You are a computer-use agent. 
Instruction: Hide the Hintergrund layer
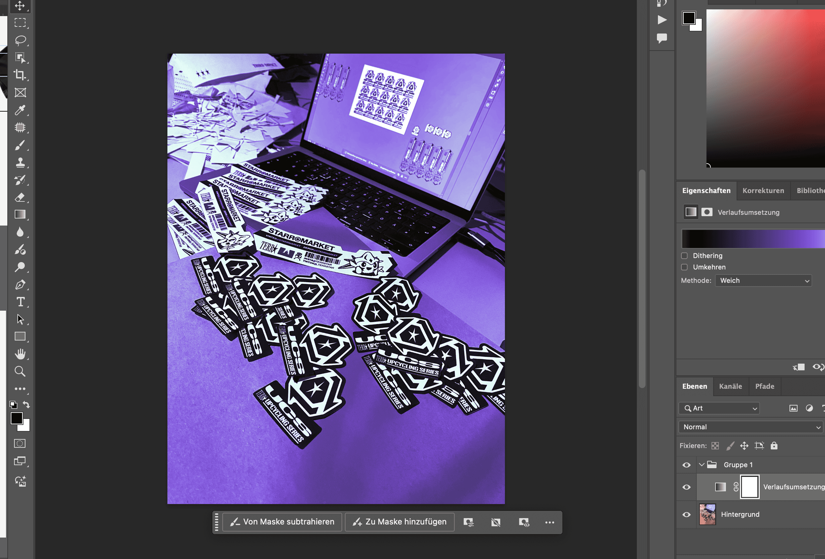[687, 514]
